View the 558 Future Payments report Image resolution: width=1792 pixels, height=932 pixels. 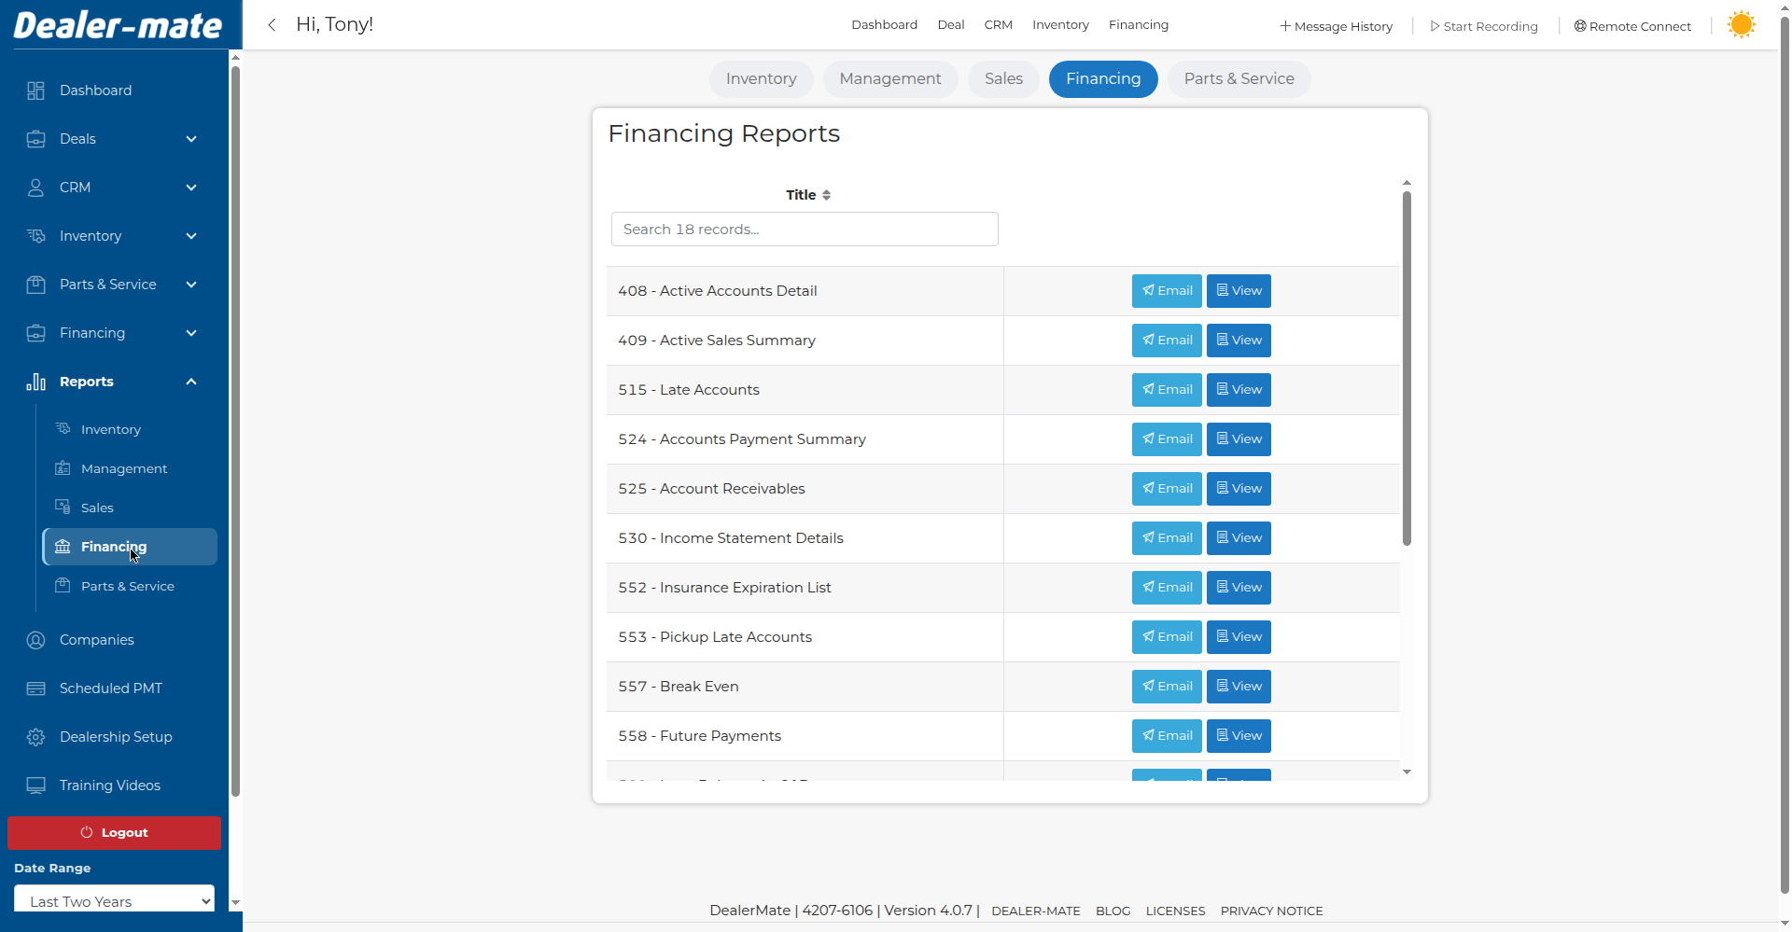pos(1239,736)
